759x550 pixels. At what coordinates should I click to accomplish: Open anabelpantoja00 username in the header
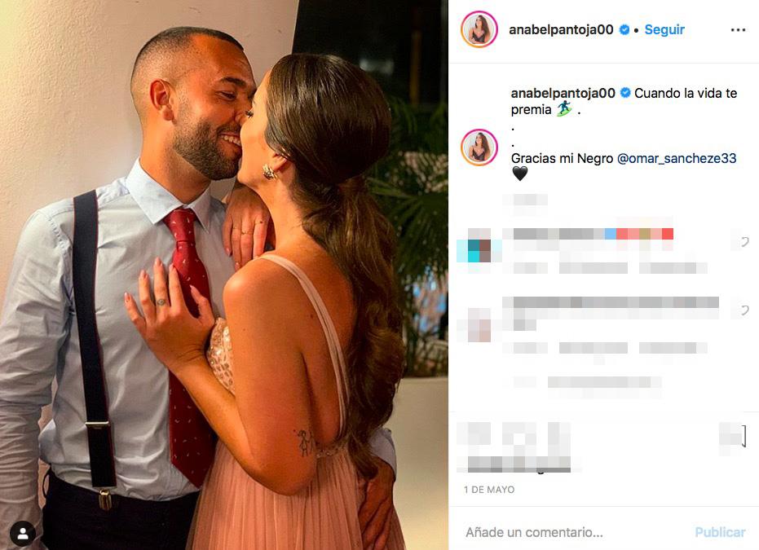coord(561,29)
